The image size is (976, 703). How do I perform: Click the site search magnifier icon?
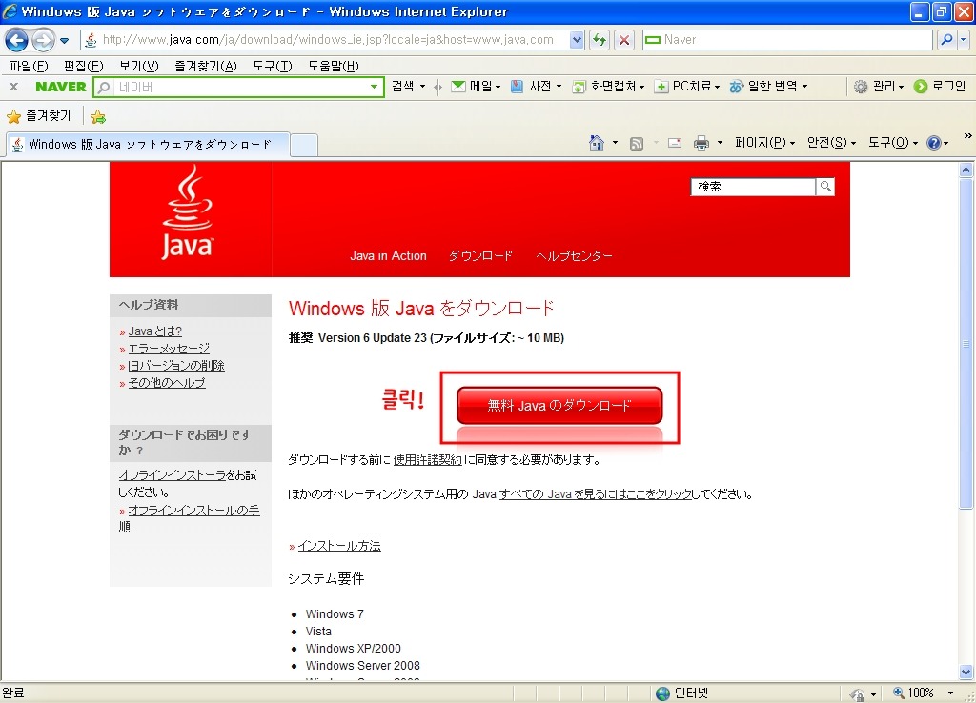(825, 187)
